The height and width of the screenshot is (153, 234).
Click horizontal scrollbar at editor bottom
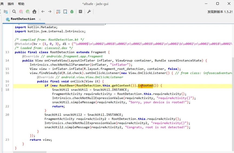(30, 152)
